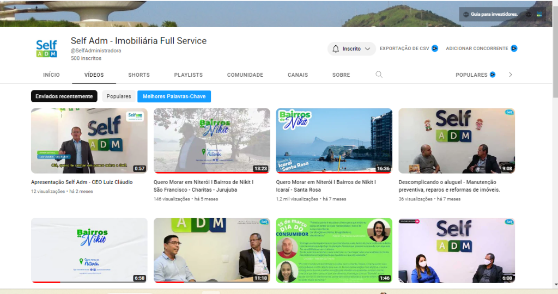Open the Guia para investidores link
Screen dimensions: 558x294
point(494,14)
